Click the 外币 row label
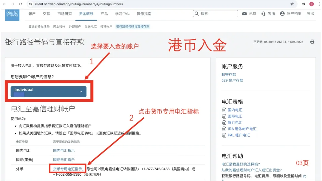 click(x=20, y=169)
